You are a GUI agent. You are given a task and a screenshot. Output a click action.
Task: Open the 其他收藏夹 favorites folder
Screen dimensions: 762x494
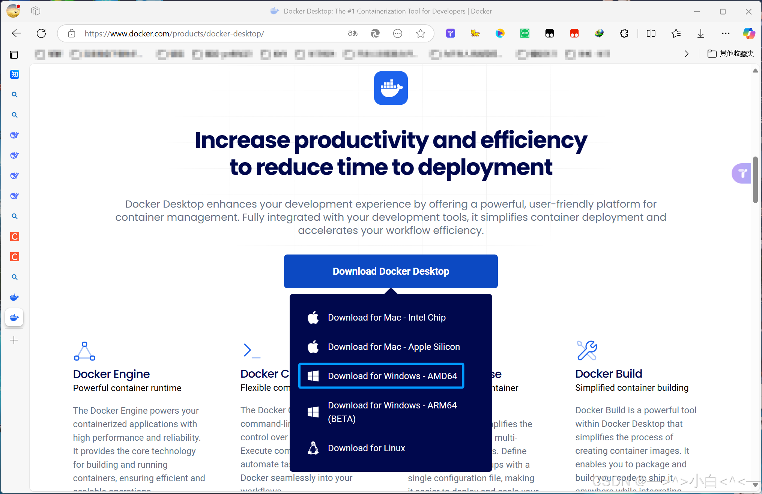pyautogui.click(x=730, y=54)
